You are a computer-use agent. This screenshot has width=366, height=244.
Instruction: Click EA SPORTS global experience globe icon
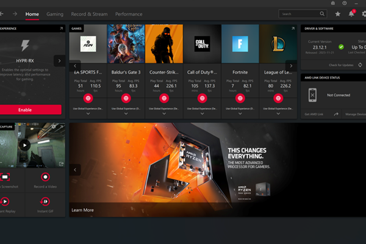pos(88,98)
